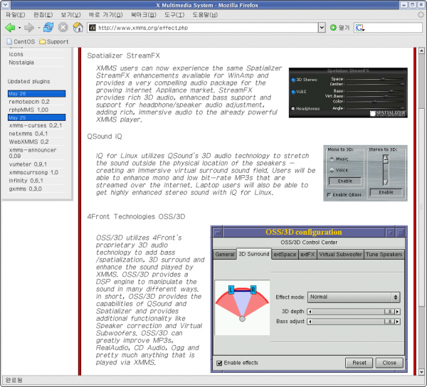Click the Reset button
The width and height of the screenshot is (427, 387).
(x=359, y=363)
